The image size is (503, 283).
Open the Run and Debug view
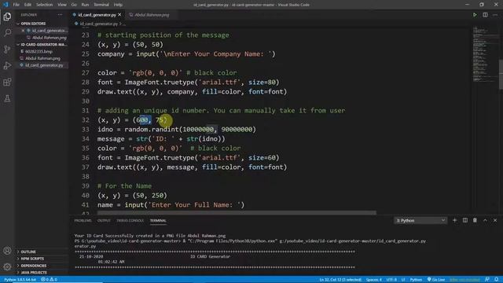click(x=7, y=65)
